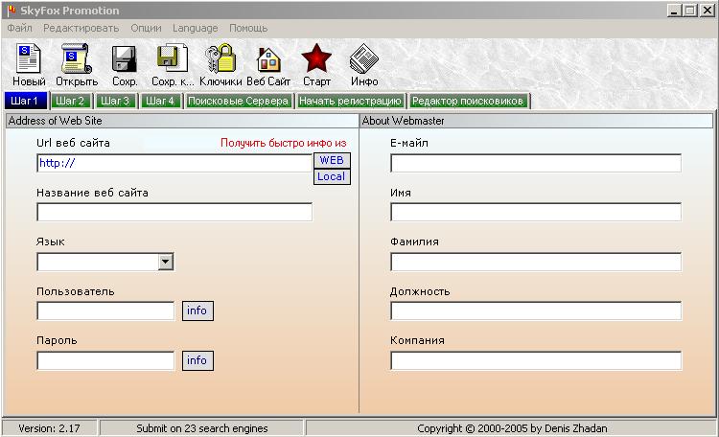The height and width of the screenshot is (437, 719).
Task: Switch to the Шаг 1 tab
Action: point(26,101)
